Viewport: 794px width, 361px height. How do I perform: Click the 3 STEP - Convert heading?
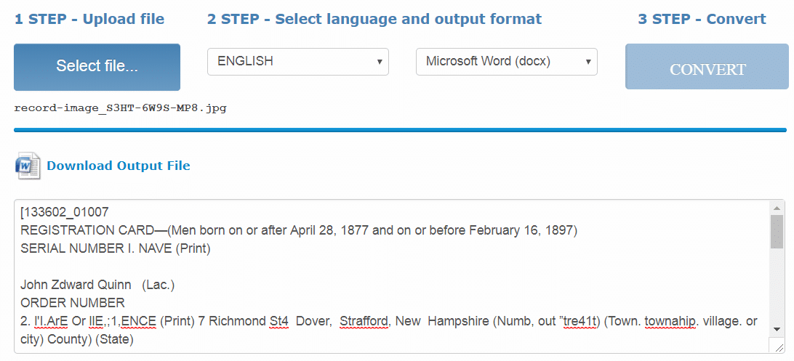(x=702, y=19)
